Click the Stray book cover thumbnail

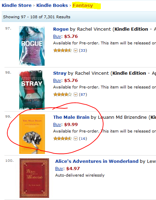[x=32, y=90]
